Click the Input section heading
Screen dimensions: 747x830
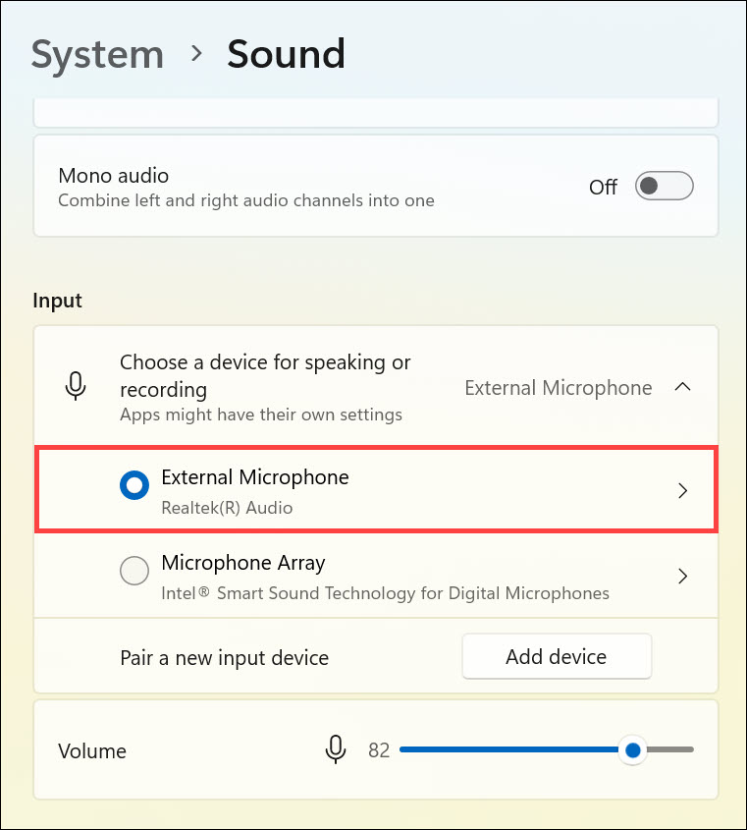[x=58, y=301]
